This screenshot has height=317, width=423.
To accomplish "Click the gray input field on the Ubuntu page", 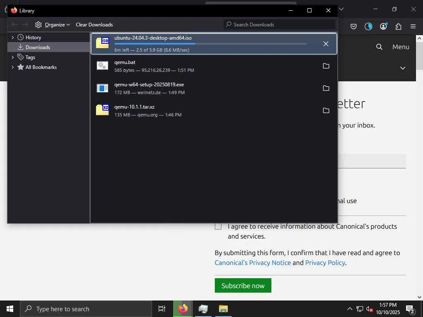I will [x=372, y=161].
